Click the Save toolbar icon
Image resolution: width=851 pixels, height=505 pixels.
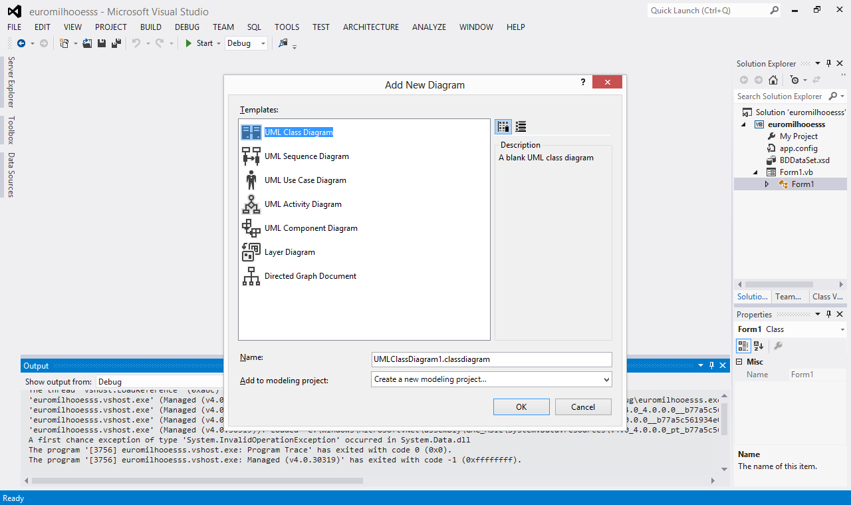pos(102,43)
